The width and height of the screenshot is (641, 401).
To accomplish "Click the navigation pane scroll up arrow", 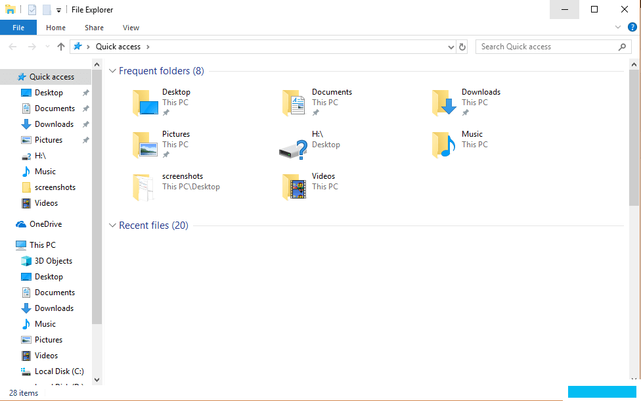I will pyautogui.click(x=97, y=64).
